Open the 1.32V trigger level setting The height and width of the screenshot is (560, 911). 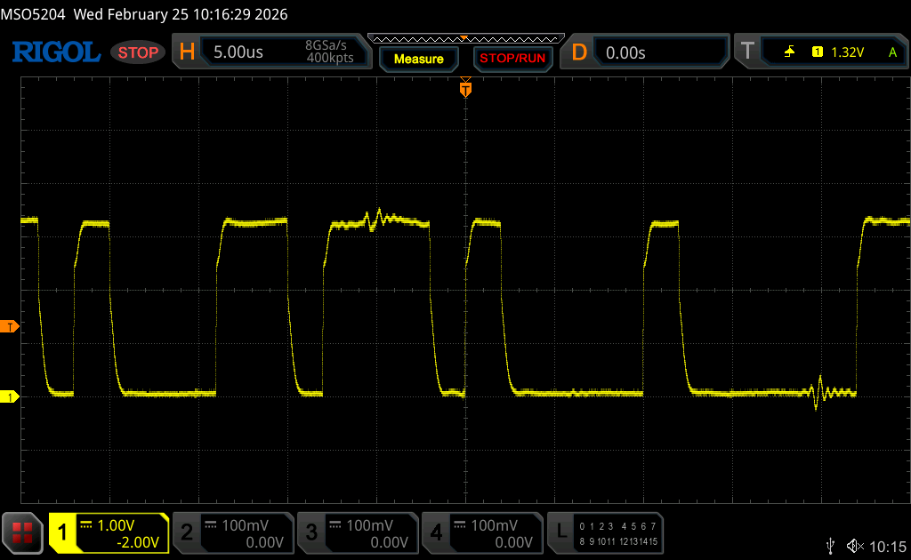pyautogui.click(x=847, y=52)
